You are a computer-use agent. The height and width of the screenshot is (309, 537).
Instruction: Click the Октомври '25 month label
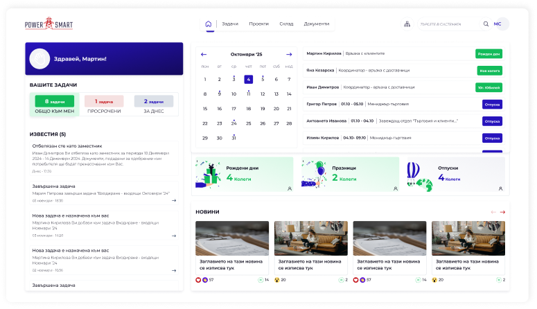point(246,55)
